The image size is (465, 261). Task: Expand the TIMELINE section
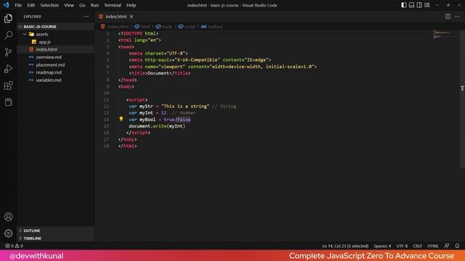pos(55,239)
